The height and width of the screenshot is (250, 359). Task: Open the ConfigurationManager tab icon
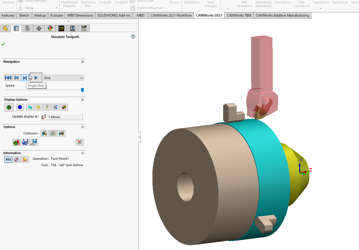tap(27, 28)
